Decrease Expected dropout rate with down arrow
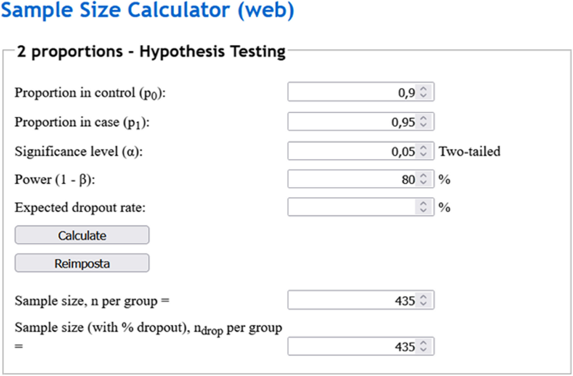 point(423,211)
